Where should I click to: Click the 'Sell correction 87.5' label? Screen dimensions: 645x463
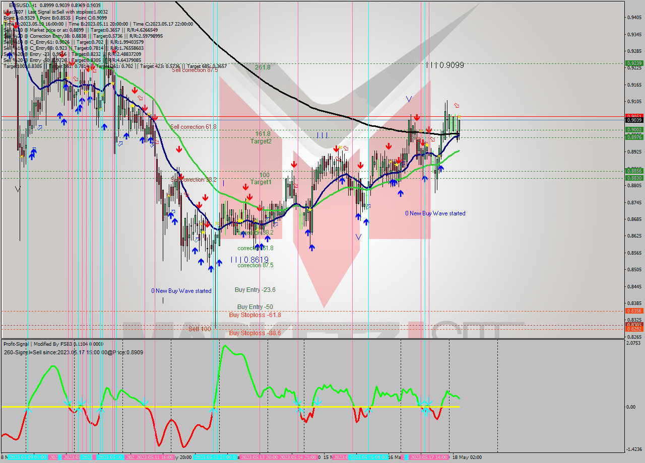(195, 70)
